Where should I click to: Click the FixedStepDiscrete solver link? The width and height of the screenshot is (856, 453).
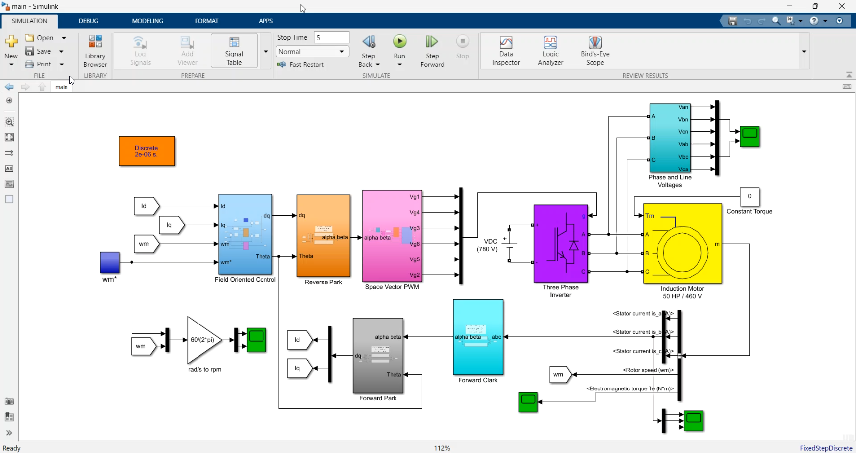[826, 448]
